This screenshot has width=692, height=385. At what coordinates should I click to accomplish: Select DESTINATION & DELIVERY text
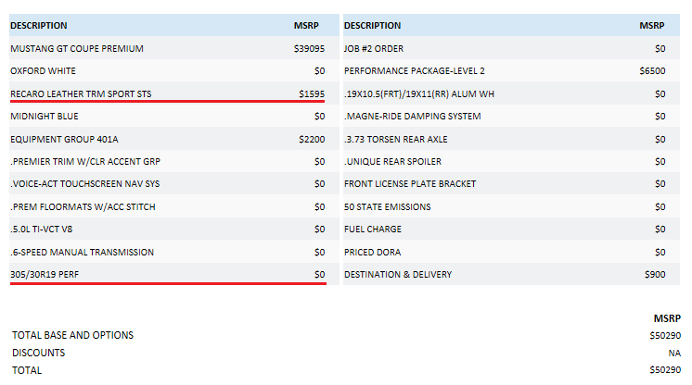(398, 275)
